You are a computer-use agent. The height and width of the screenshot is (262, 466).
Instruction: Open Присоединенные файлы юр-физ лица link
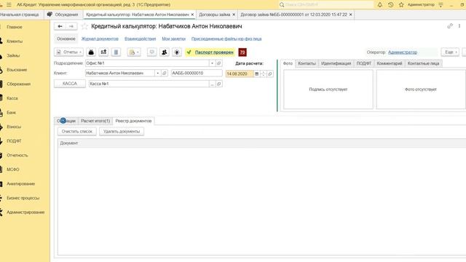[x=226, y=39]
